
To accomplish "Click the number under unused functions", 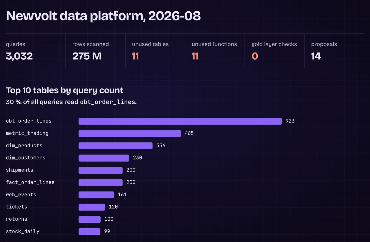I will 195,56.
